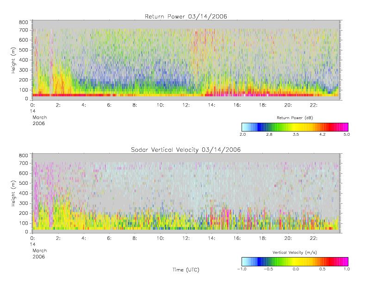This screenshot has width=366, height=283.
Task: Click the 'Sodar Vertical Velocity 03/14/2006' chart title
Action: click(x=186, y=150)
